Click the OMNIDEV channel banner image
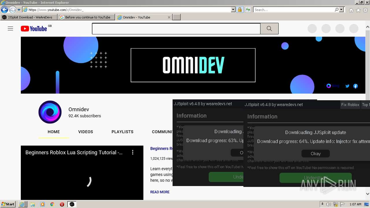The height and width of the screenshot is (208, 370). (x=193, y=65)
